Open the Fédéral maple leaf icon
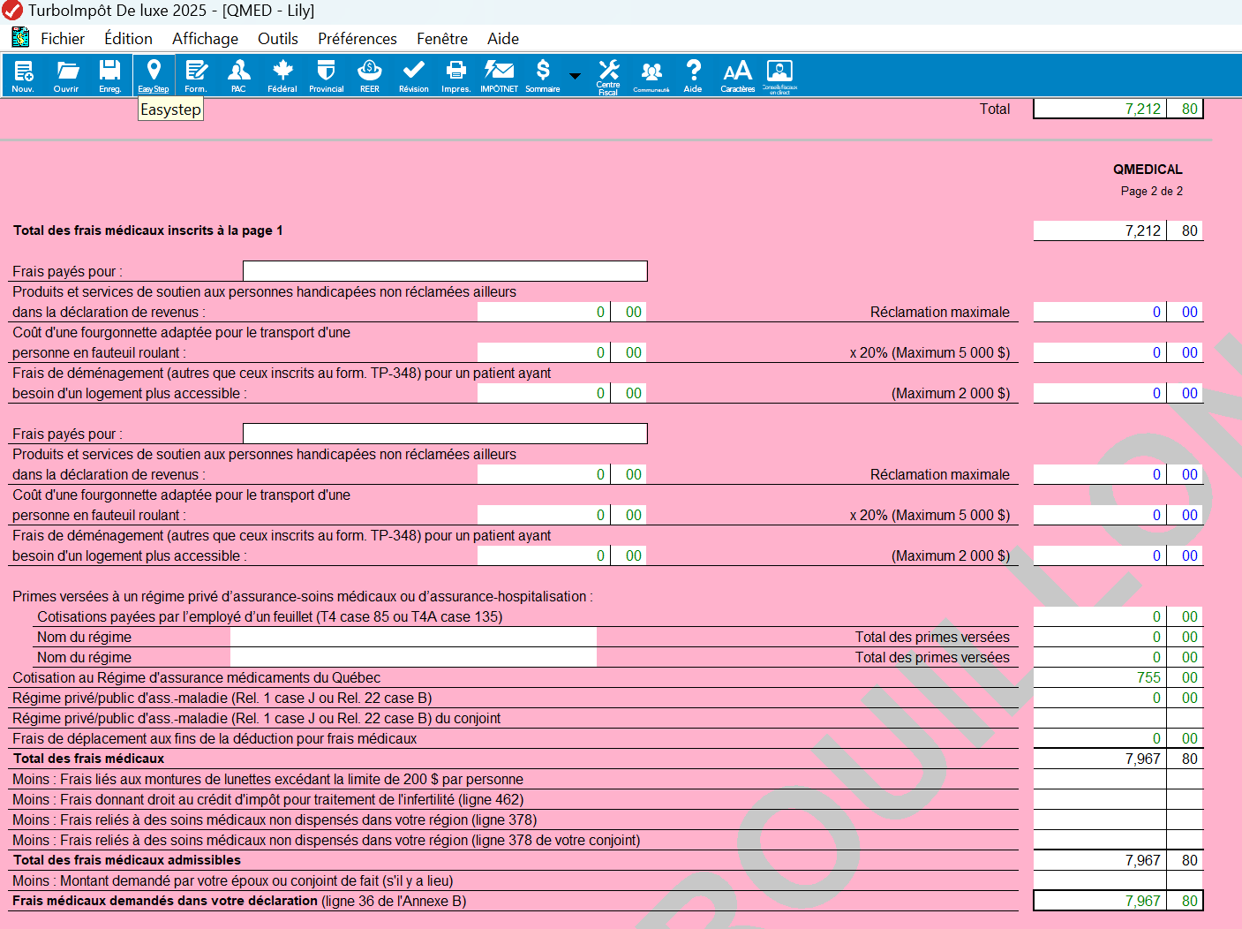The height and width of the screenshot is (929, 1242). [x=282, y=76]
